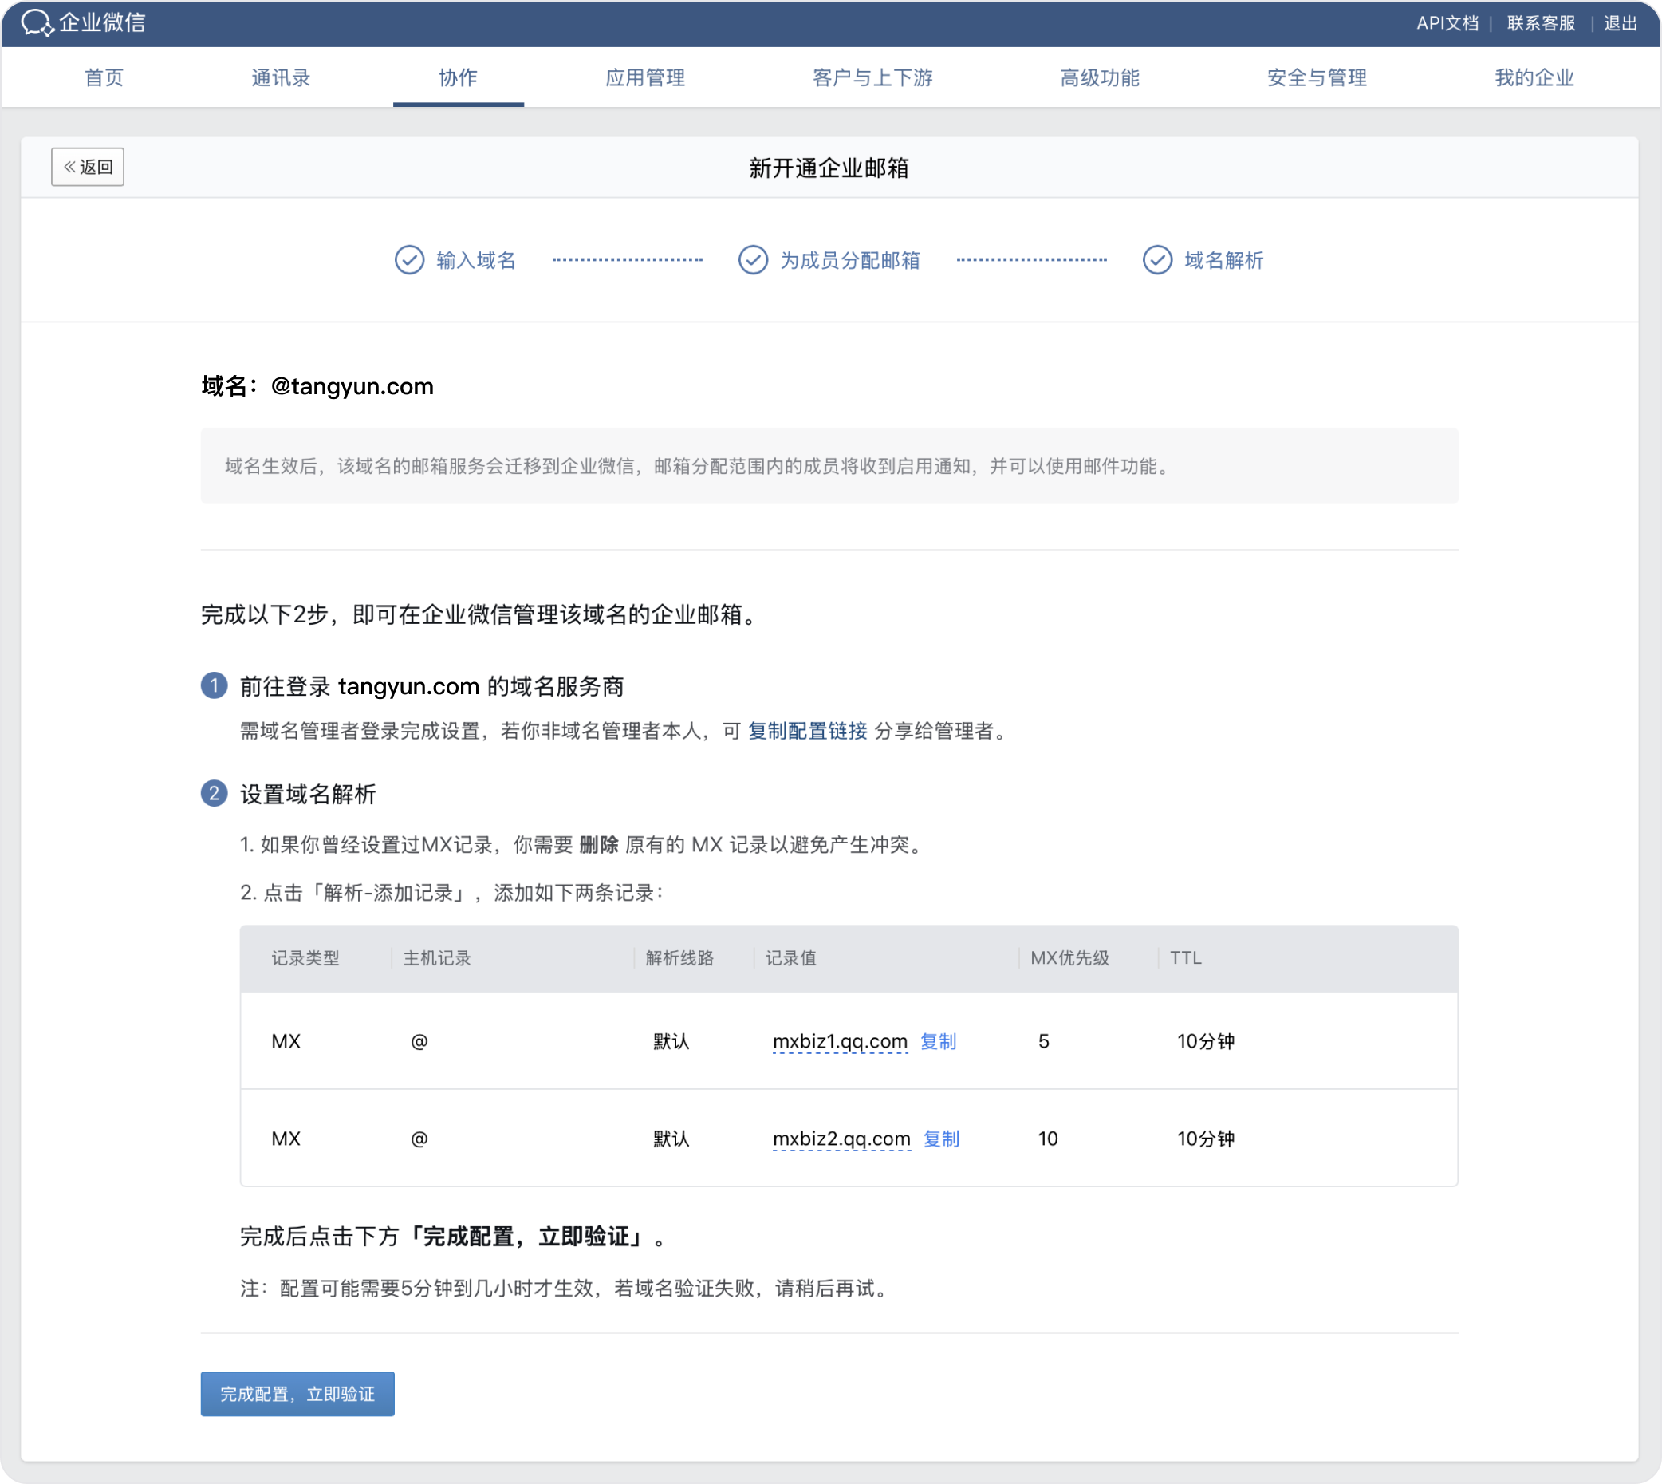Viewport: 1662px width, 1484px height.
Task: Click the 复制配置链接 link
Action: 807,731
